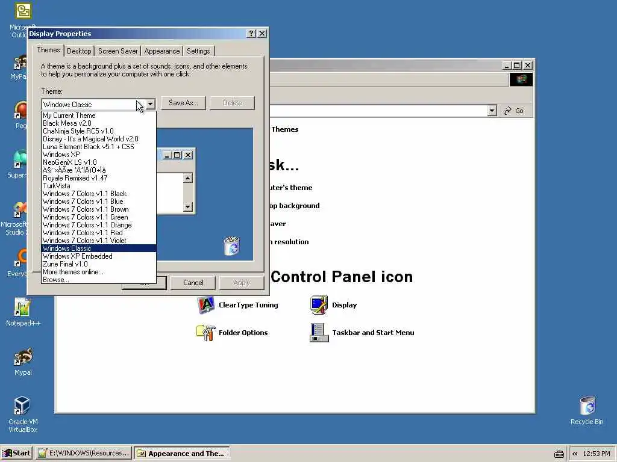Image resolution: width=617 pixels, height=462 pixels.
Task: Choose NeoGeniX LS v1.0 theme
Action: [x=99, y=162]
